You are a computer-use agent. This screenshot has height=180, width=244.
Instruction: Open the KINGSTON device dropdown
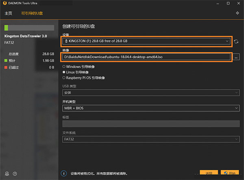coord(146,41)
